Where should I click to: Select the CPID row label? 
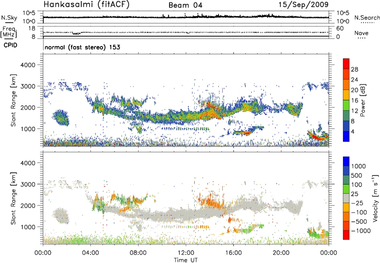10,45
